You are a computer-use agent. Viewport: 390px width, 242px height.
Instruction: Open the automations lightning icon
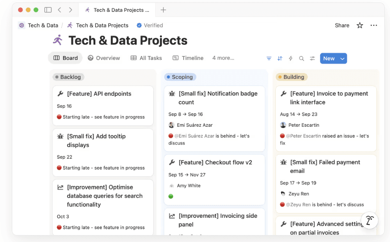click(290, 58)
